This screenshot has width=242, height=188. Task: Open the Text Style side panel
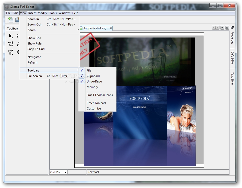(x=232, y=78)
